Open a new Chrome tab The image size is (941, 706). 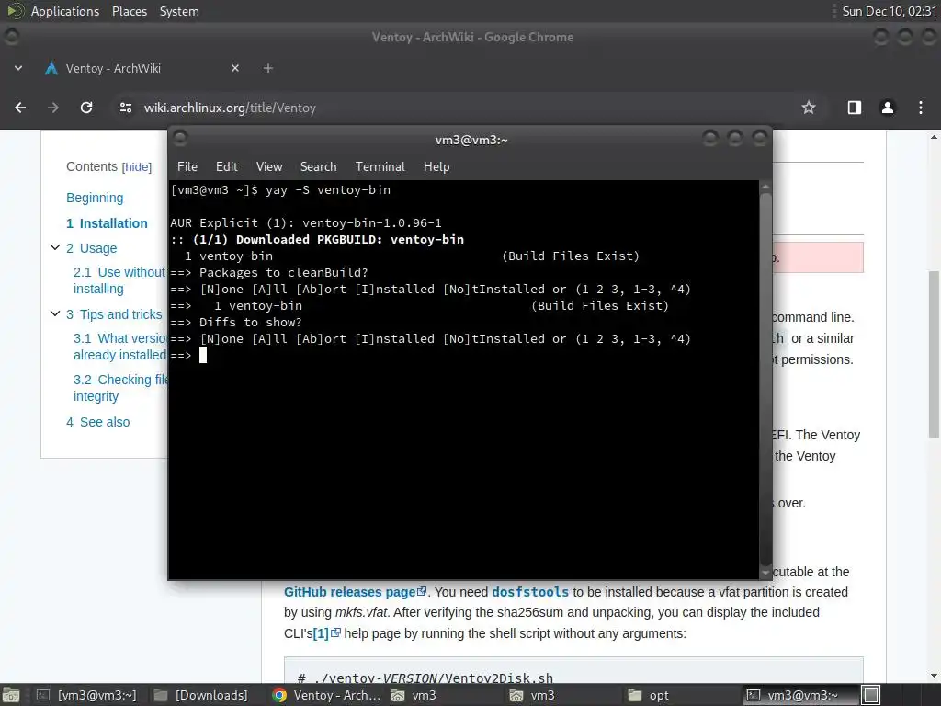click(268, 68)
